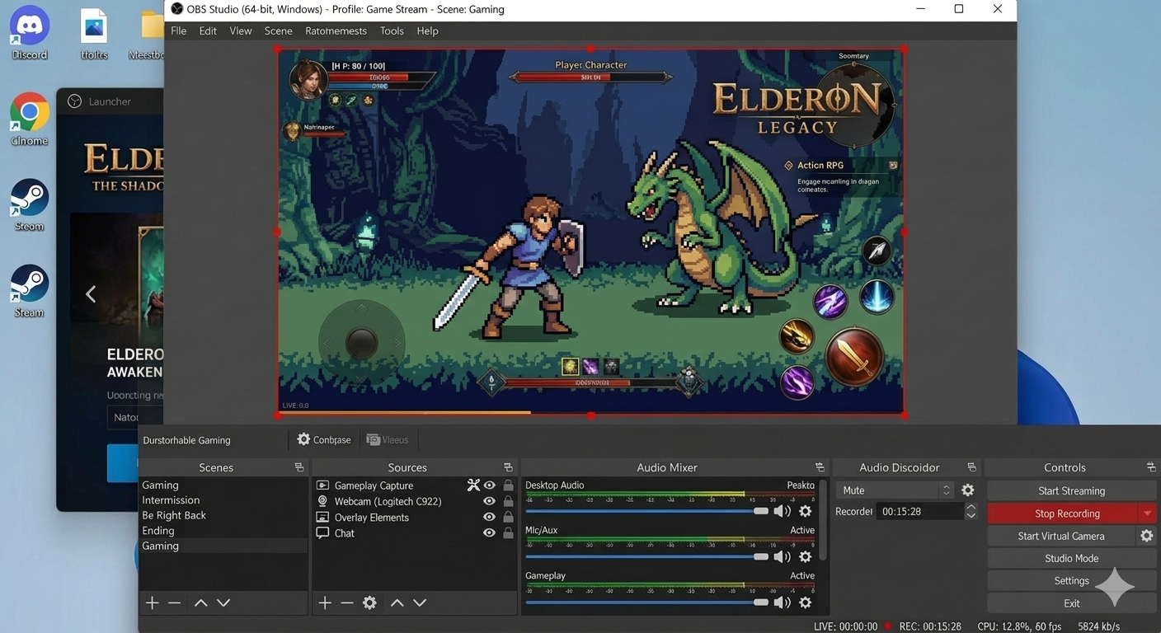This screenshot has height=633, width=1161.
Task: Open the Stop Recording dropdown arrow
Action: pos(1147,513)
